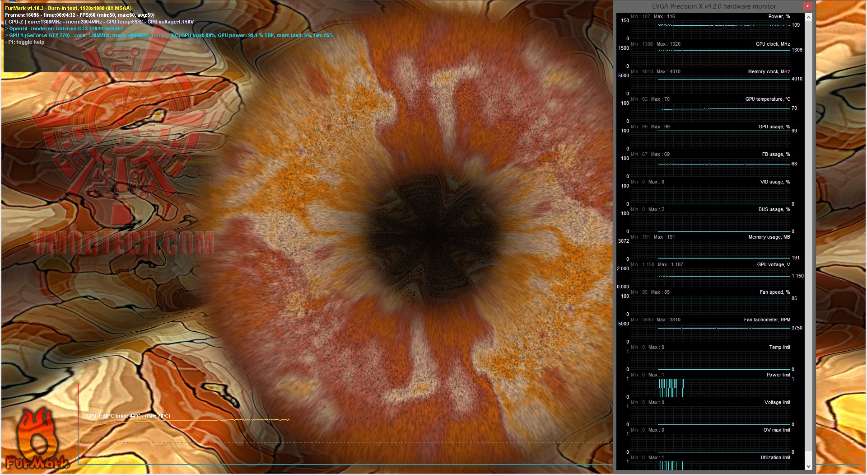
Task: Click the Fan speed current value 85
Action: (794, 298)
